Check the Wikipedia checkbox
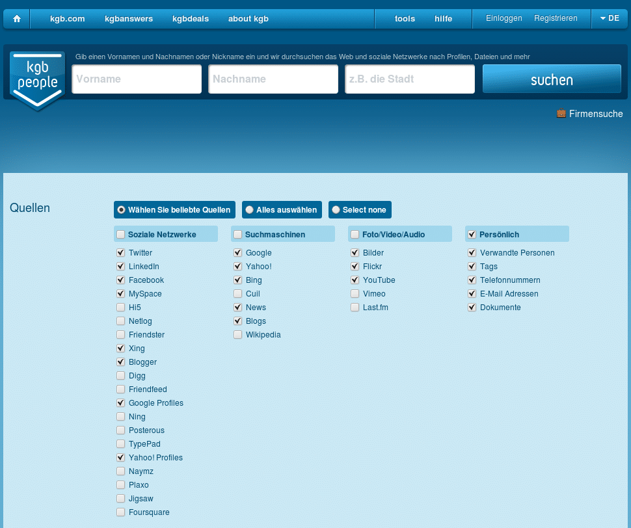 click(238, 335)
